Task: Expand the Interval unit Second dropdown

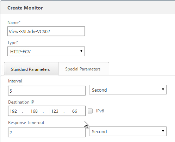Action: coord(128,90)
